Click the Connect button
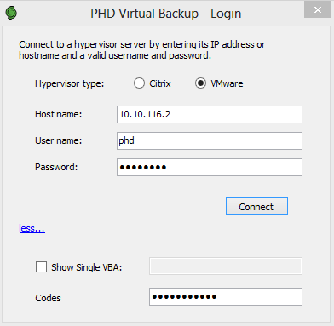 [256, 207]
